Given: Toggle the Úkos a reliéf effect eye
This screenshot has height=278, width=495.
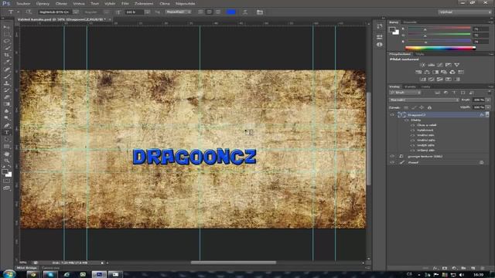Looking at the screenshot, I should tap(412, 125).
